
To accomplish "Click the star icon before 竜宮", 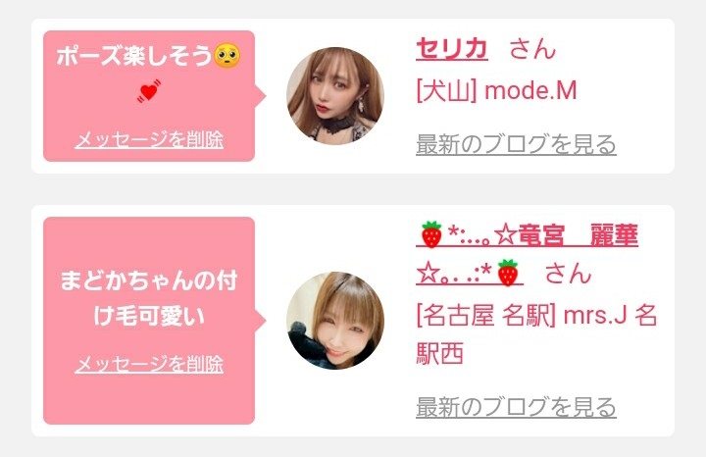I will coord(505,234).
